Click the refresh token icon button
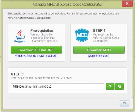Screen dimensions: 135x112 tap(110, 87)
